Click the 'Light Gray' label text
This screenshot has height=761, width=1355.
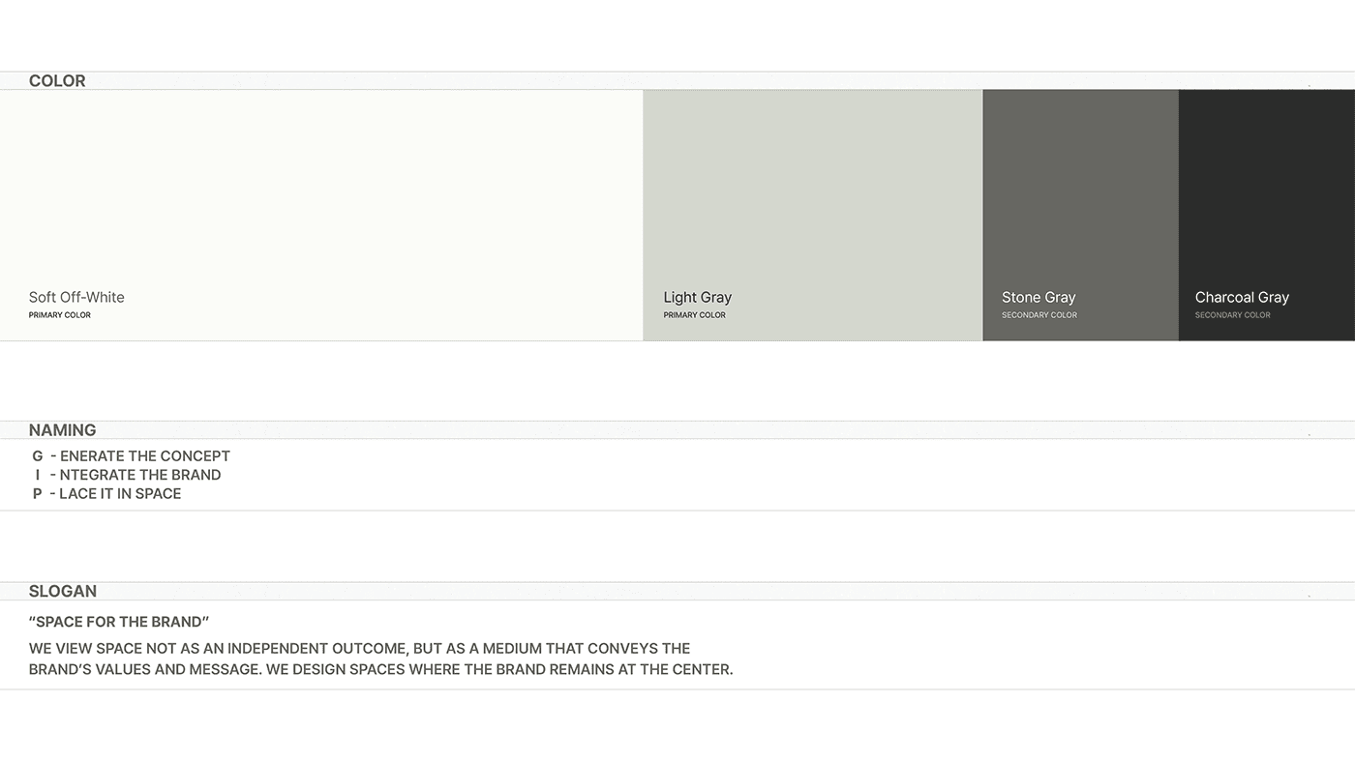698,297
